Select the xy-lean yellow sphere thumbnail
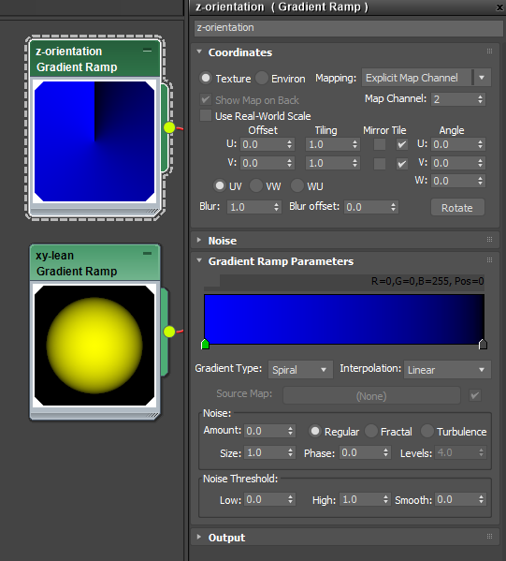 94,346
